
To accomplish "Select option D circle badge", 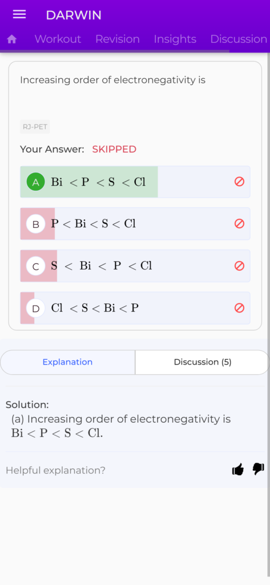I will 36,308.
